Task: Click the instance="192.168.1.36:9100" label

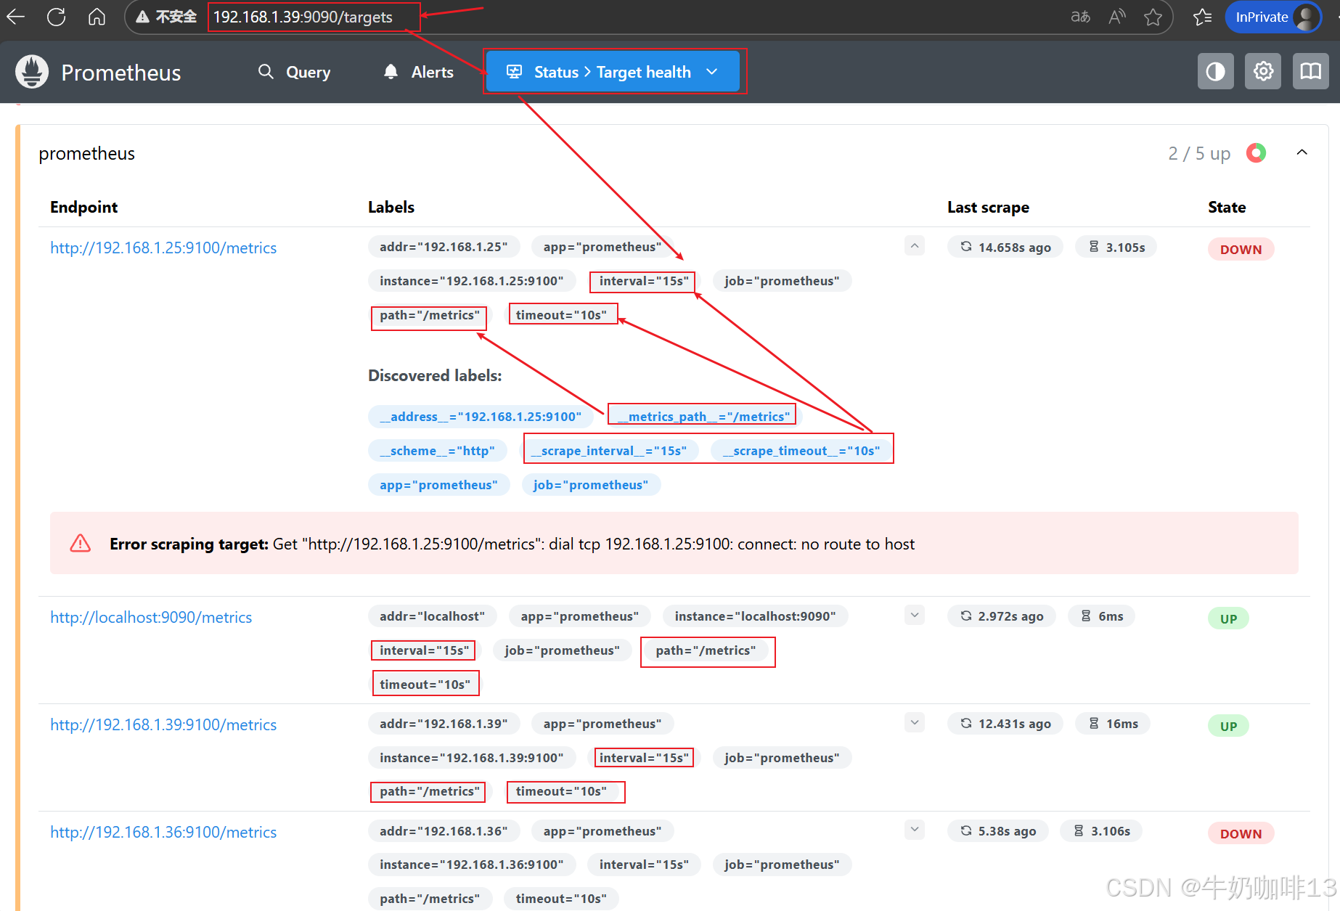Action: tap(471, 865)
